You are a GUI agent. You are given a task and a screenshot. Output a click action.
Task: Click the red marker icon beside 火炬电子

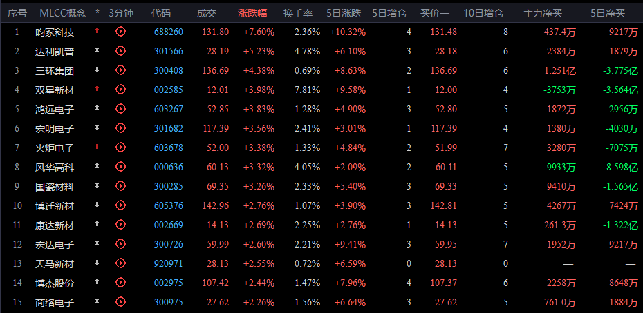point(97,146)
